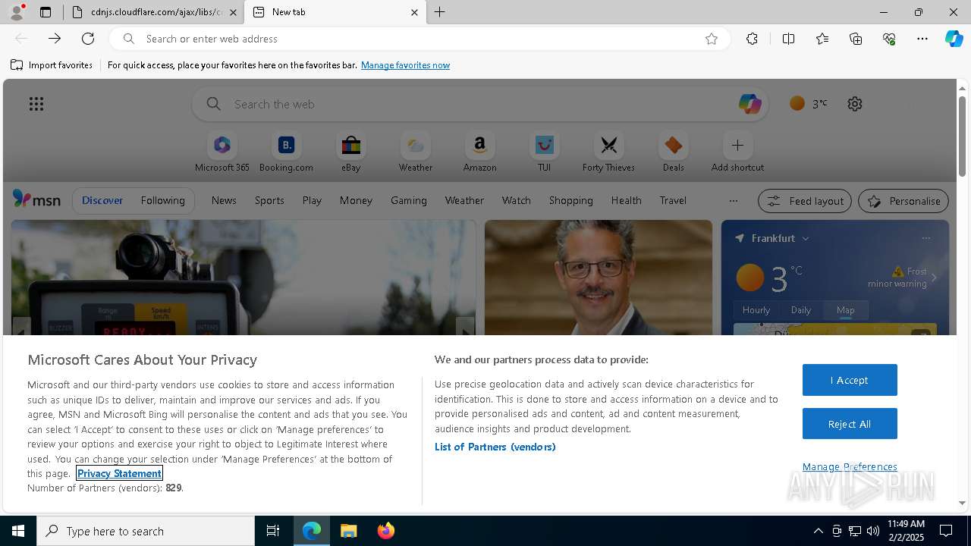The width and height of the screenshot is (971, 546).
Task: Open Settings and more ellipsis menu
Action: (x=922, y=39)
